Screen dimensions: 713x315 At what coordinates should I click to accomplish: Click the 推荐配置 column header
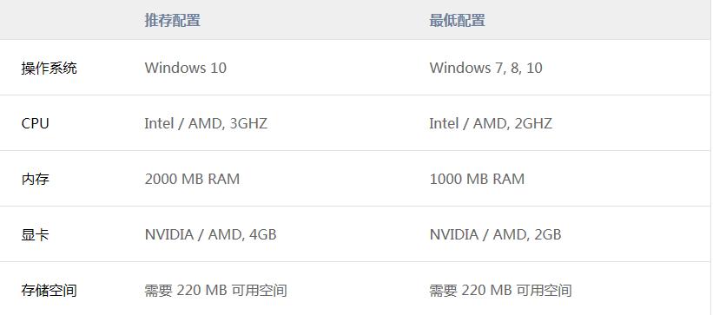[172, 21]
